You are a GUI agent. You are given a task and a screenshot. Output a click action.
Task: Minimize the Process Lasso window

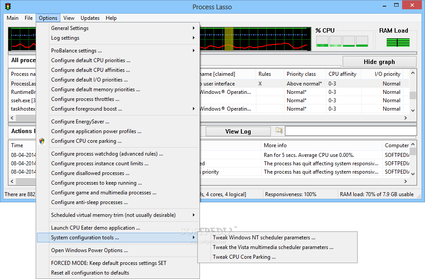pyautogui.click(x=384, y=5)
